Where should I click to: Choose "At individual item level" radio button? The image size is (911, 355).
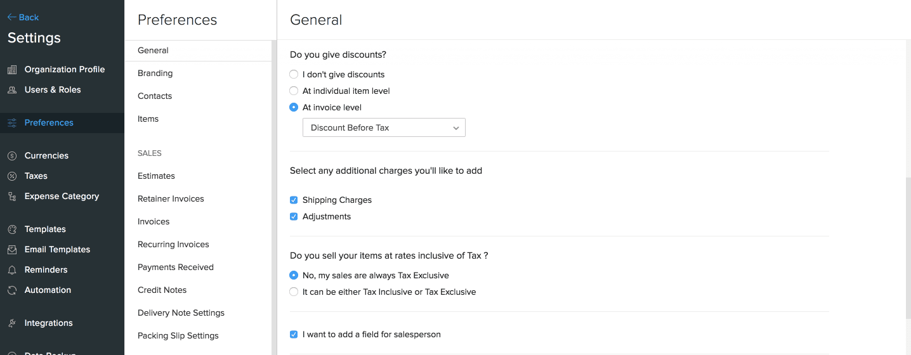[294, 91]
